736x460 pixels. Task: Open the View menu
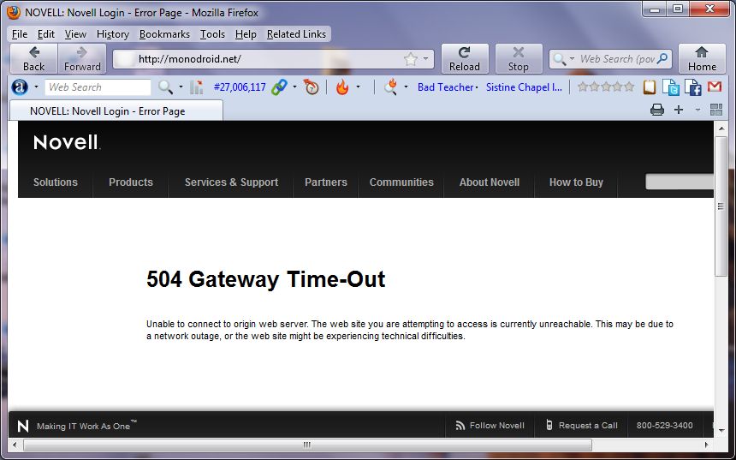[x=75, y=34]
